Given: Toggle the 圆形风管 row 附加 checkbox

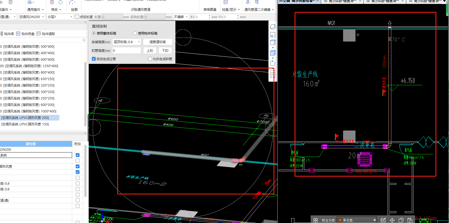Looking at the screenshot, I should pyautogui.click(x=78, y=166).
